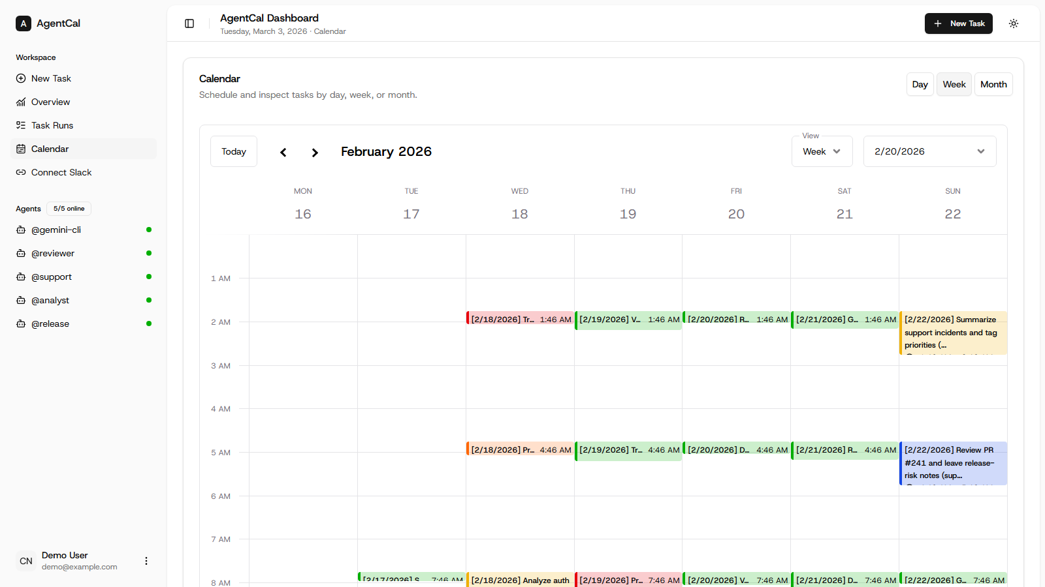
Task: Open the 2/18 1:46 AM red event
Action: pyautogui.click(x=520, y=318)
